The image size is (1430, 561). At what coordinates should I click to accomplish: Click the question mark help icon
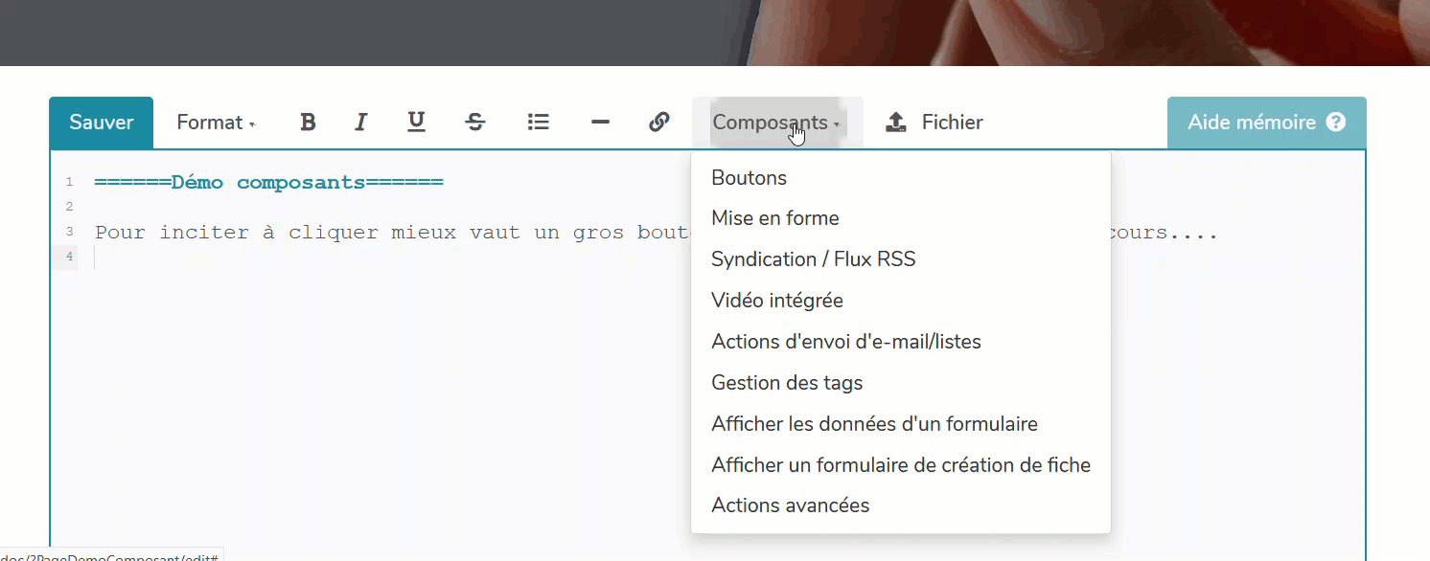(x=1336, y=122)
